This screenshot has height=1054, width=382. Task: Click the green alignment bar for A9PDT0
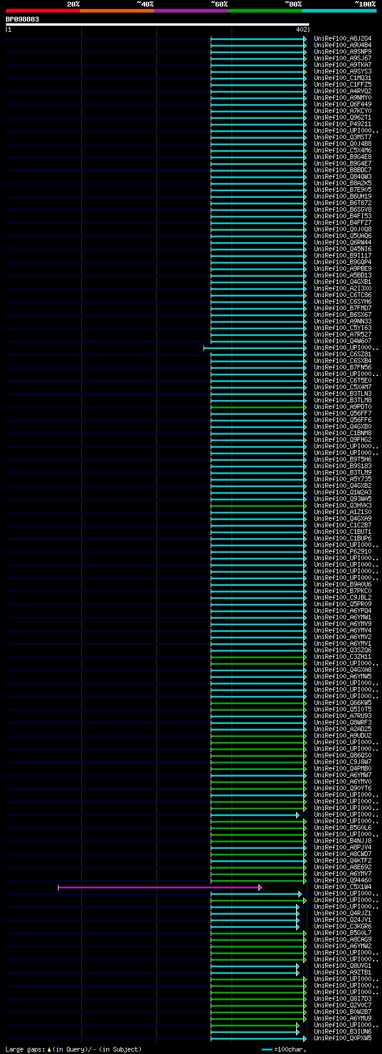click(258, 407)
